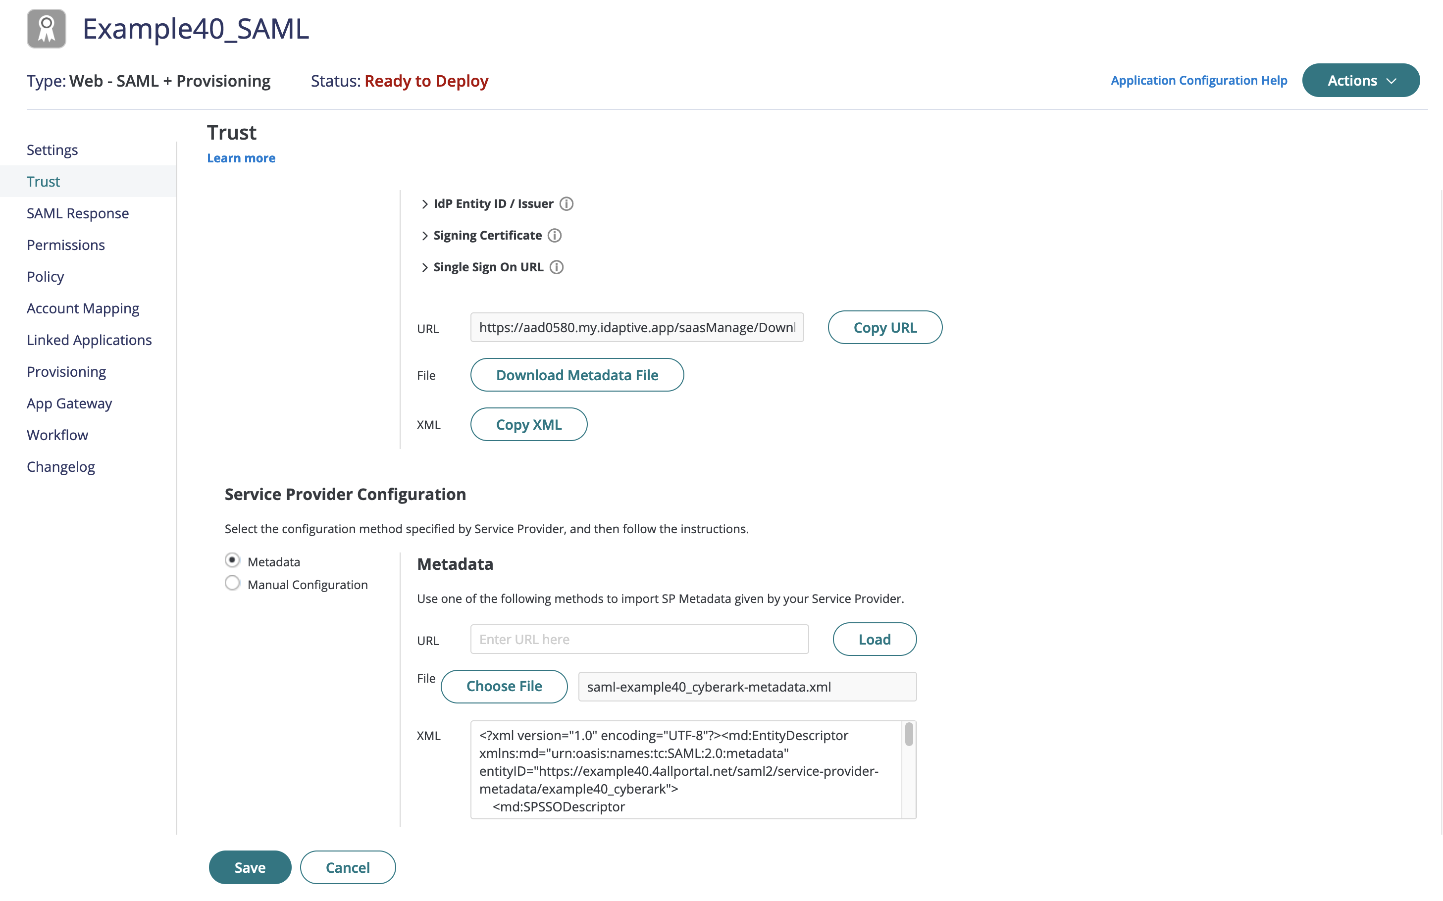
Task: Click inside the SP metadata XML text area
Action: [x=685, y=769]
